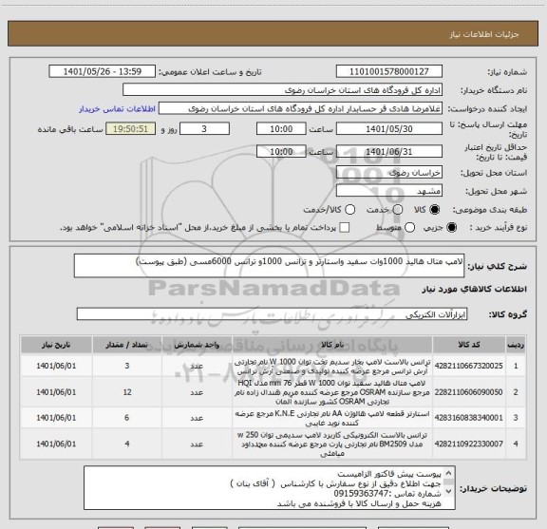Click the ردیف column header
Viewport: 547px width, 529px height.
pyautogui.click(x=516, y=345)
